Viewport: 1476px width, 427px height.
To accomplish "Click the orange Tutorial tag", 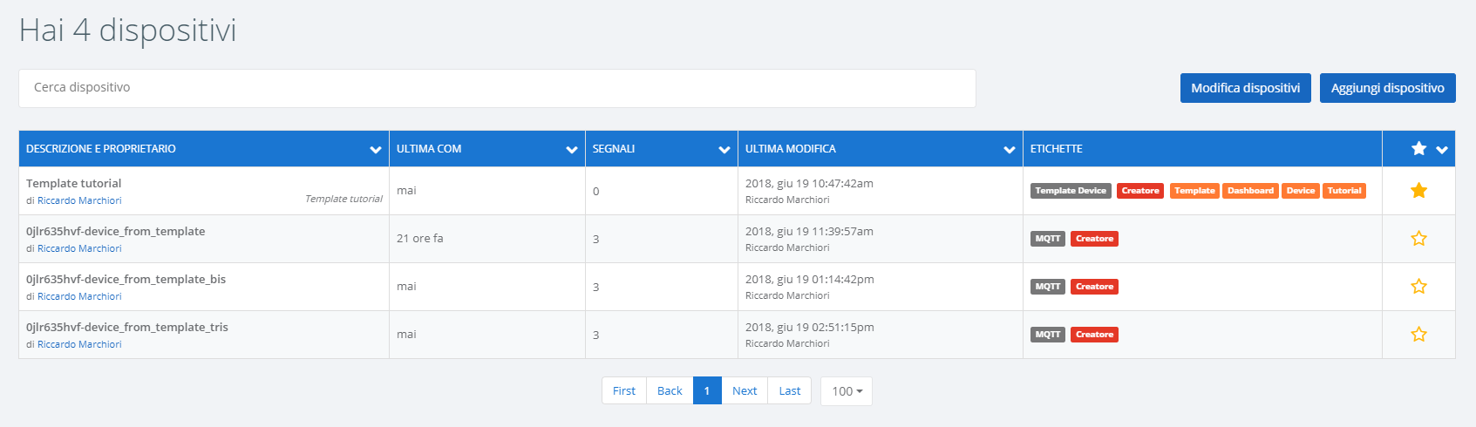I will click(1344, 191).
